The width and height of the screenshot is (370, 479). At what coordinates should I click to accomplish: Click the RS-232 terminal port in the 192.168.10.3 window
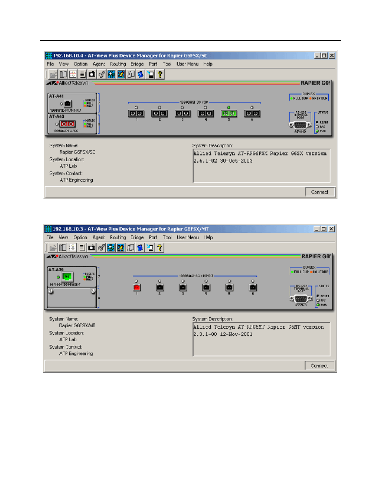[301, 299]
